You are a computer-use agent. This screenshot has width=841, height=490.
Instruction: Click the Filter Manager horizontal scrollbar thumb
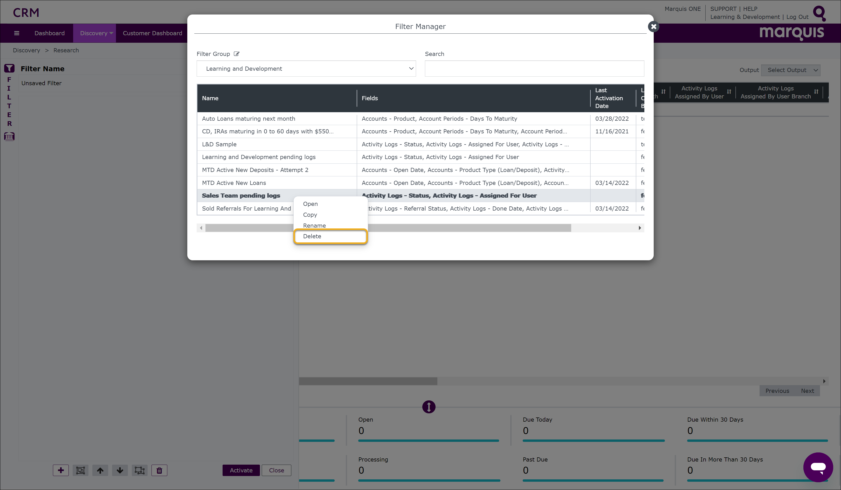pyautogui.click(x=388, y=228)
